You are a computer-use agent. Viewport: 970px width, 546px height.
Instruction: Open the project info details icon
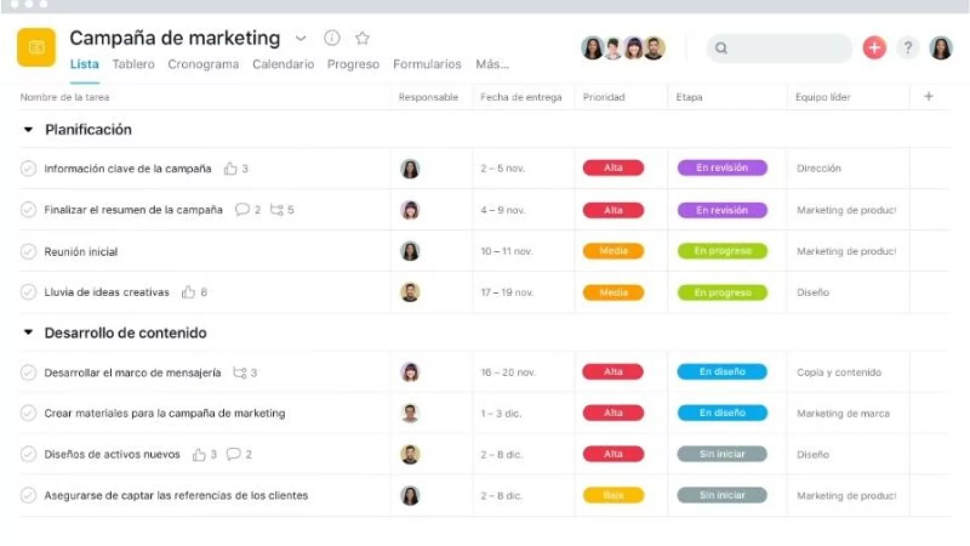click(x=332, y=38)
